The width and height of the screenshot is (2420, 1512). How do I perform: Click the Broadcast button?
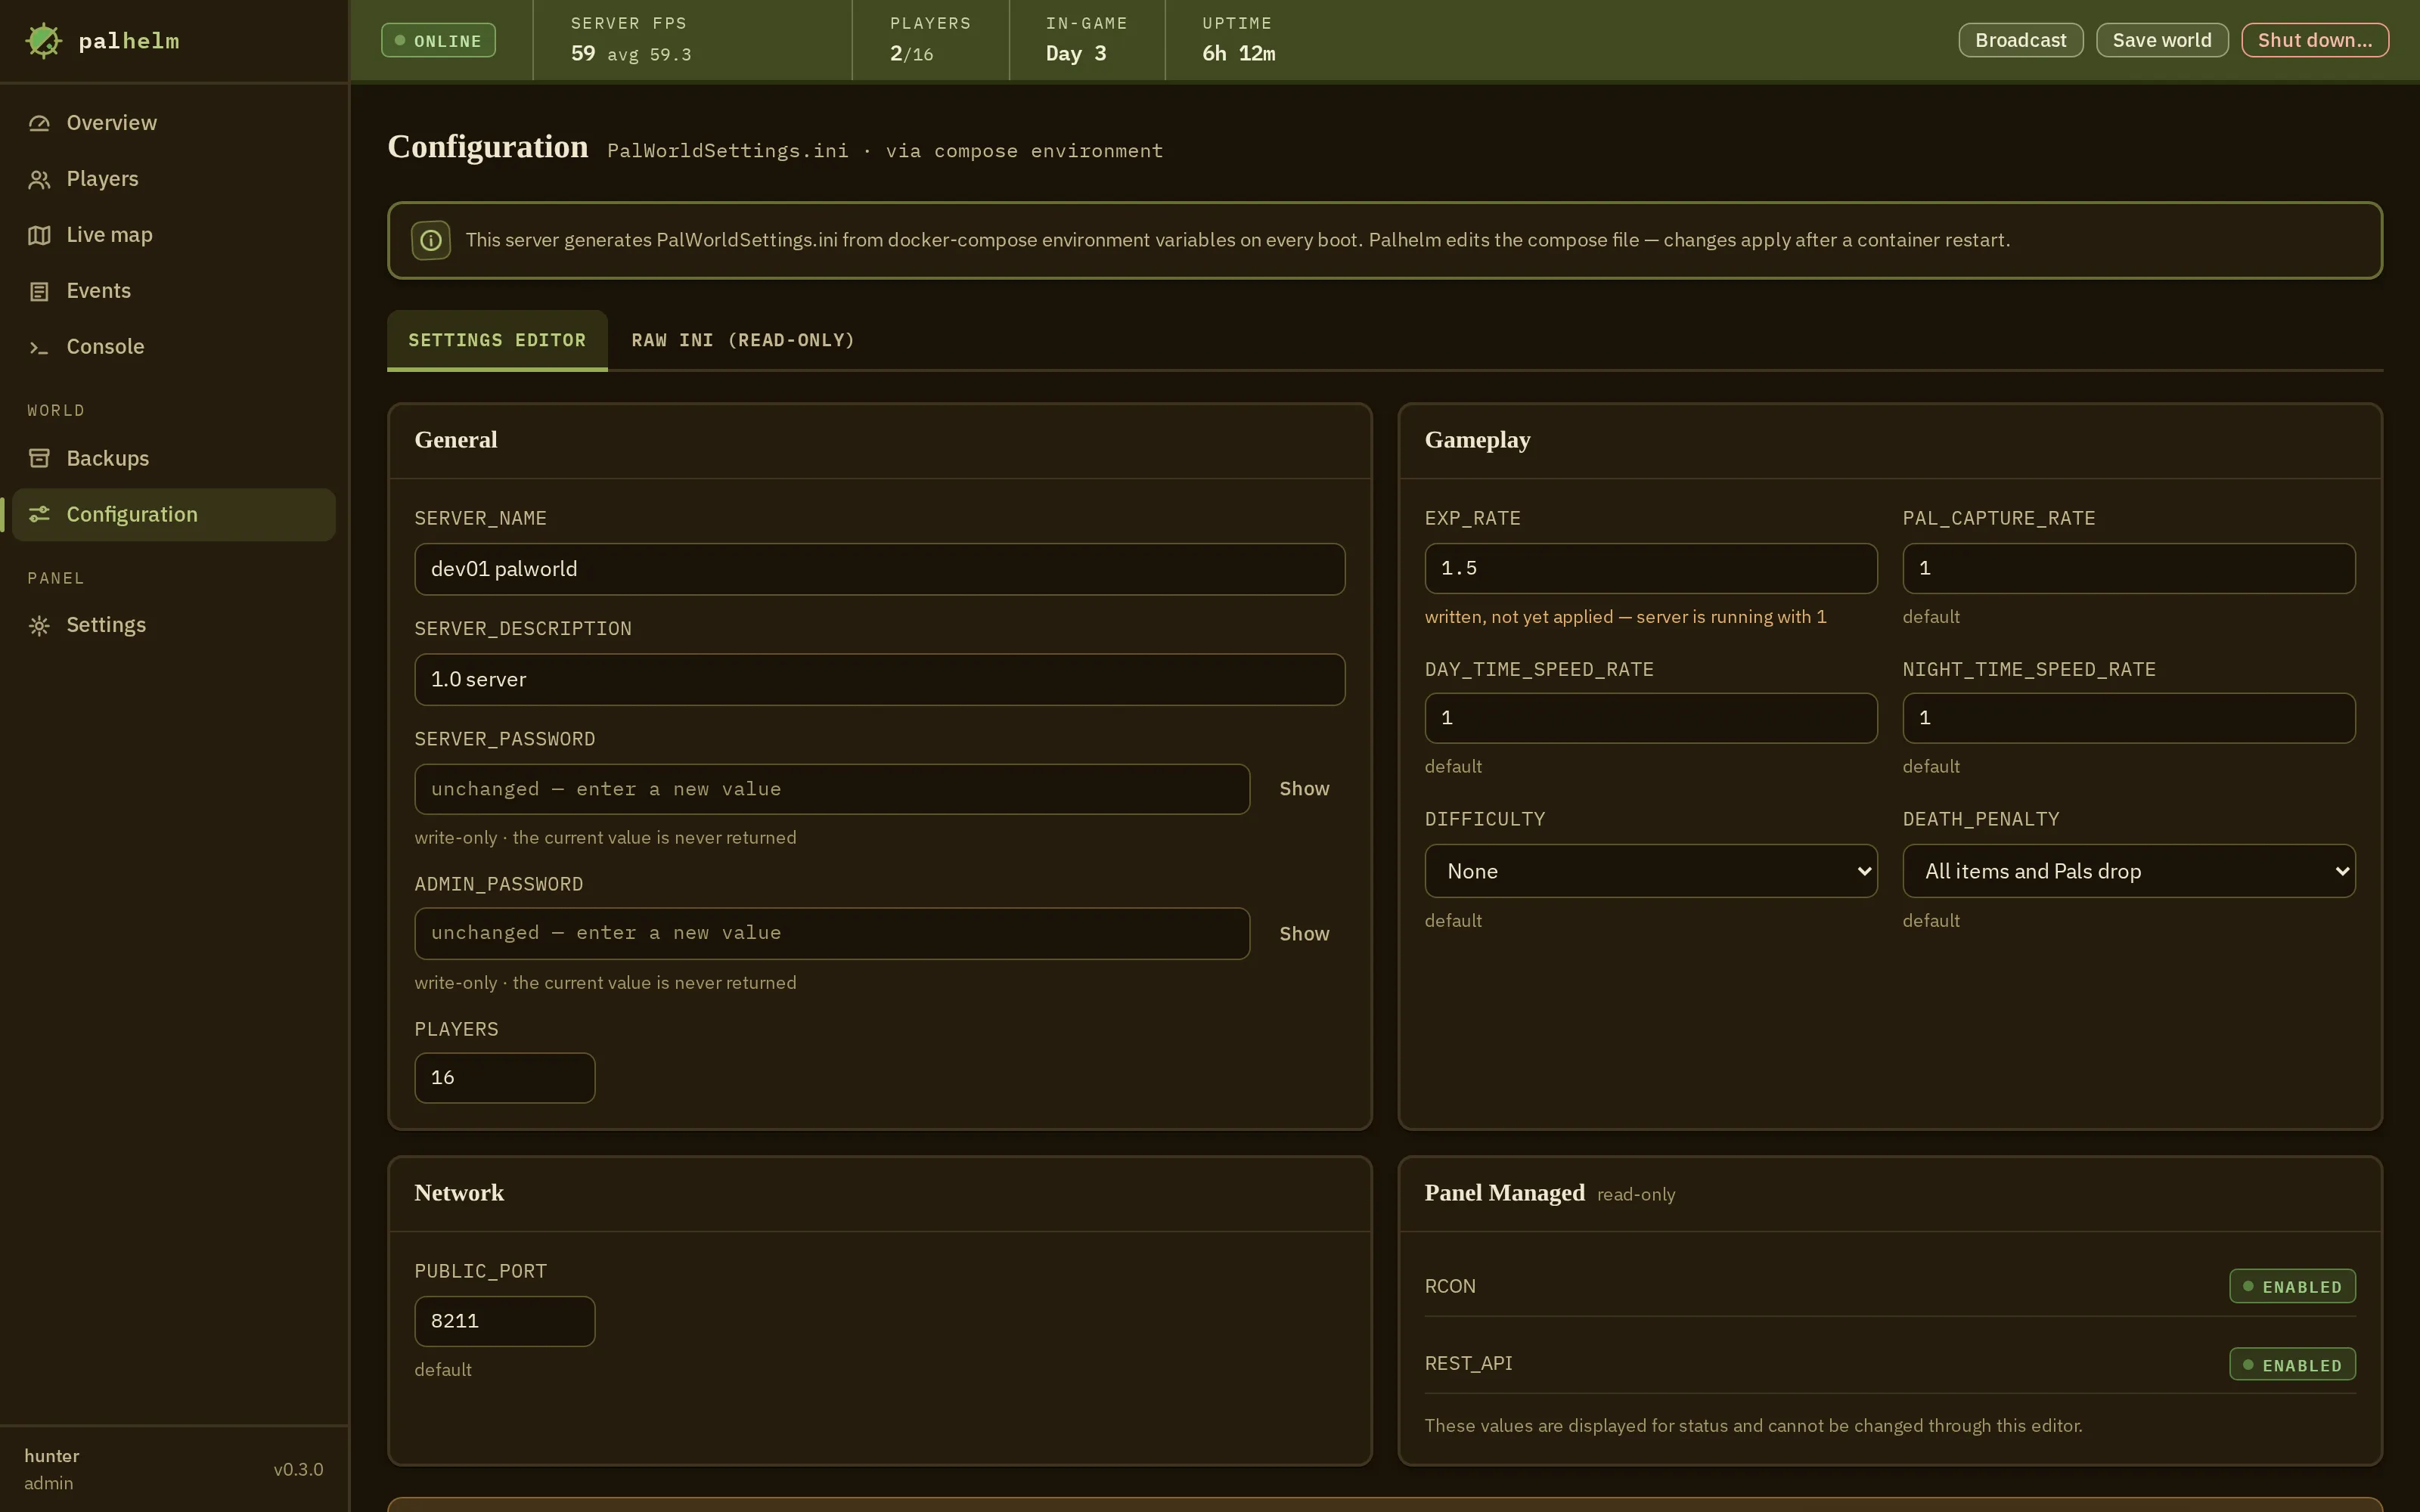2020,40
